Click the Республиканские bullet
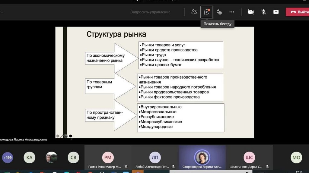 156,117
